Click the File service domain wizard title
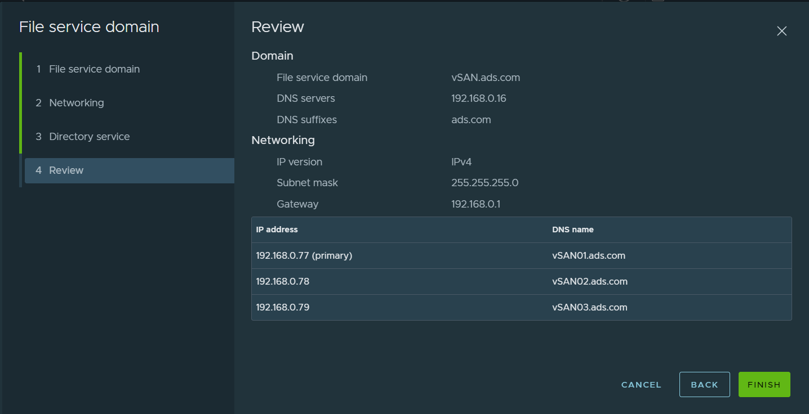This screenshot has height=414, width=809. click(x=89, y=27)
